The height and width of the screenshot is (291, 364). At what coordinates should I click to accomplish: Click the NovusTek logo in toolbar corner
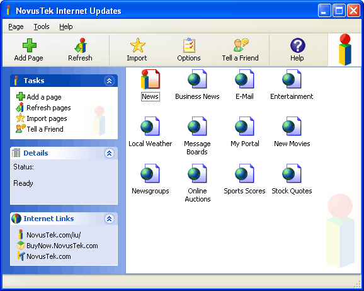coord(345,50)
